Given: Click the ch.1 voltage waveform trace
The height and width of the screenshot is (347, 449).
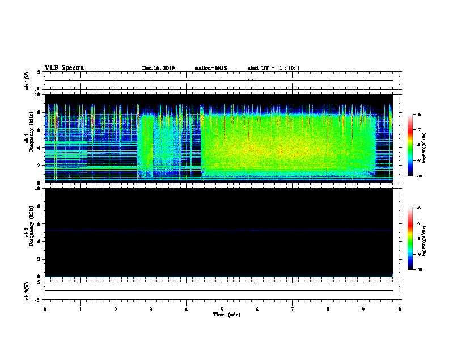Looking at the screenshot, I should coord(219,81).
